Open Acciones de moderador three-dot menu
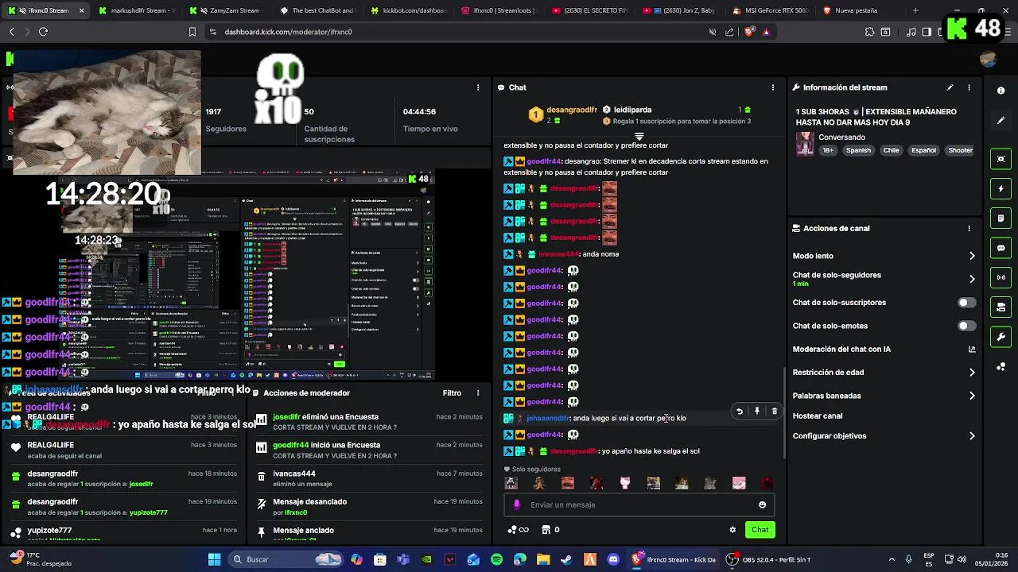 click(478, 392)
